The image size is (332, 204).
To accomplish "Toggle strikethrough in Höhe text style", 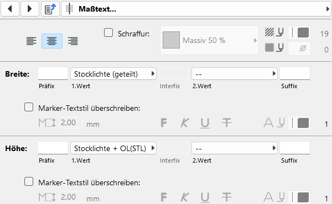I will (226, 197).
